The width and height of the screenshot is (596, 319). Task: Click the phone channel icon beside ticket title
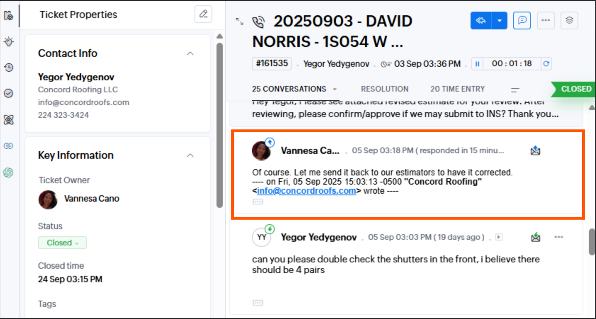pyautogui.click(x=258, y=22)
